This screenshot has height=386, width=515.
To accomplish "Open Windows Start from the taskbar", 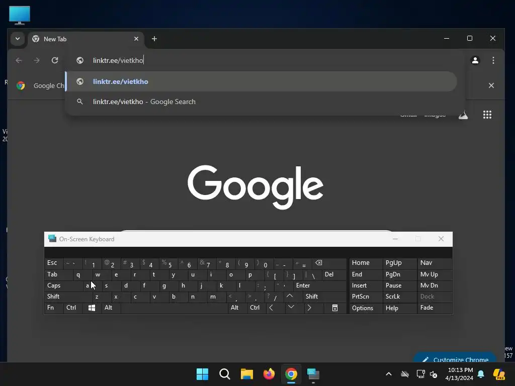I will tap(202, 374).
